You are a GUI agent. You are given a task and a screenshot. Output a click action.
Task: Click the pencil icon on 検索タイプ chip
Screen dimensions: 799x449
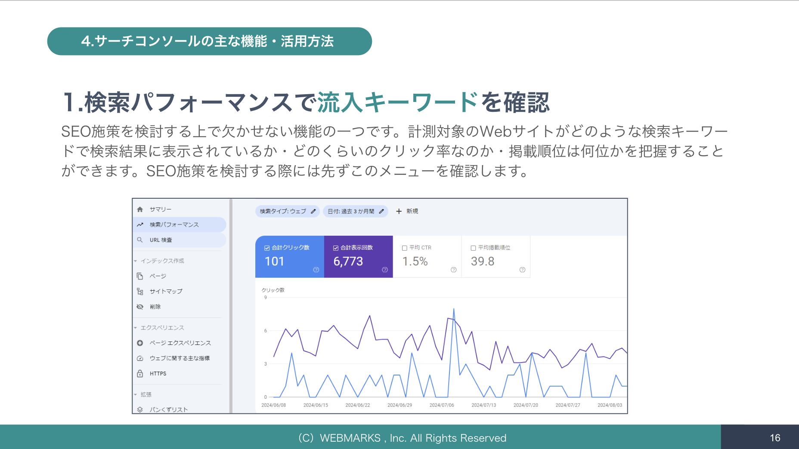coord(313,211)
